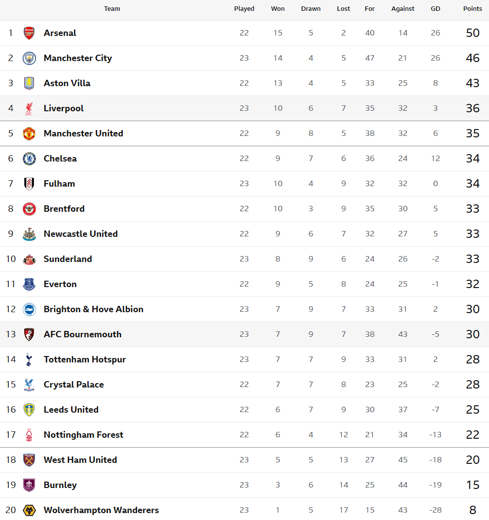Click the Newcastle United crest icon
The width and height of the screenshot is (489, 520).
[x=29, y=234]
